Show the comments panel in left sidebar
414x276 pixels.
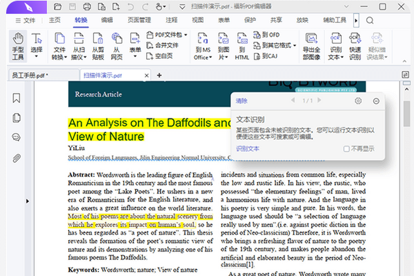click(x=16, y=137)
